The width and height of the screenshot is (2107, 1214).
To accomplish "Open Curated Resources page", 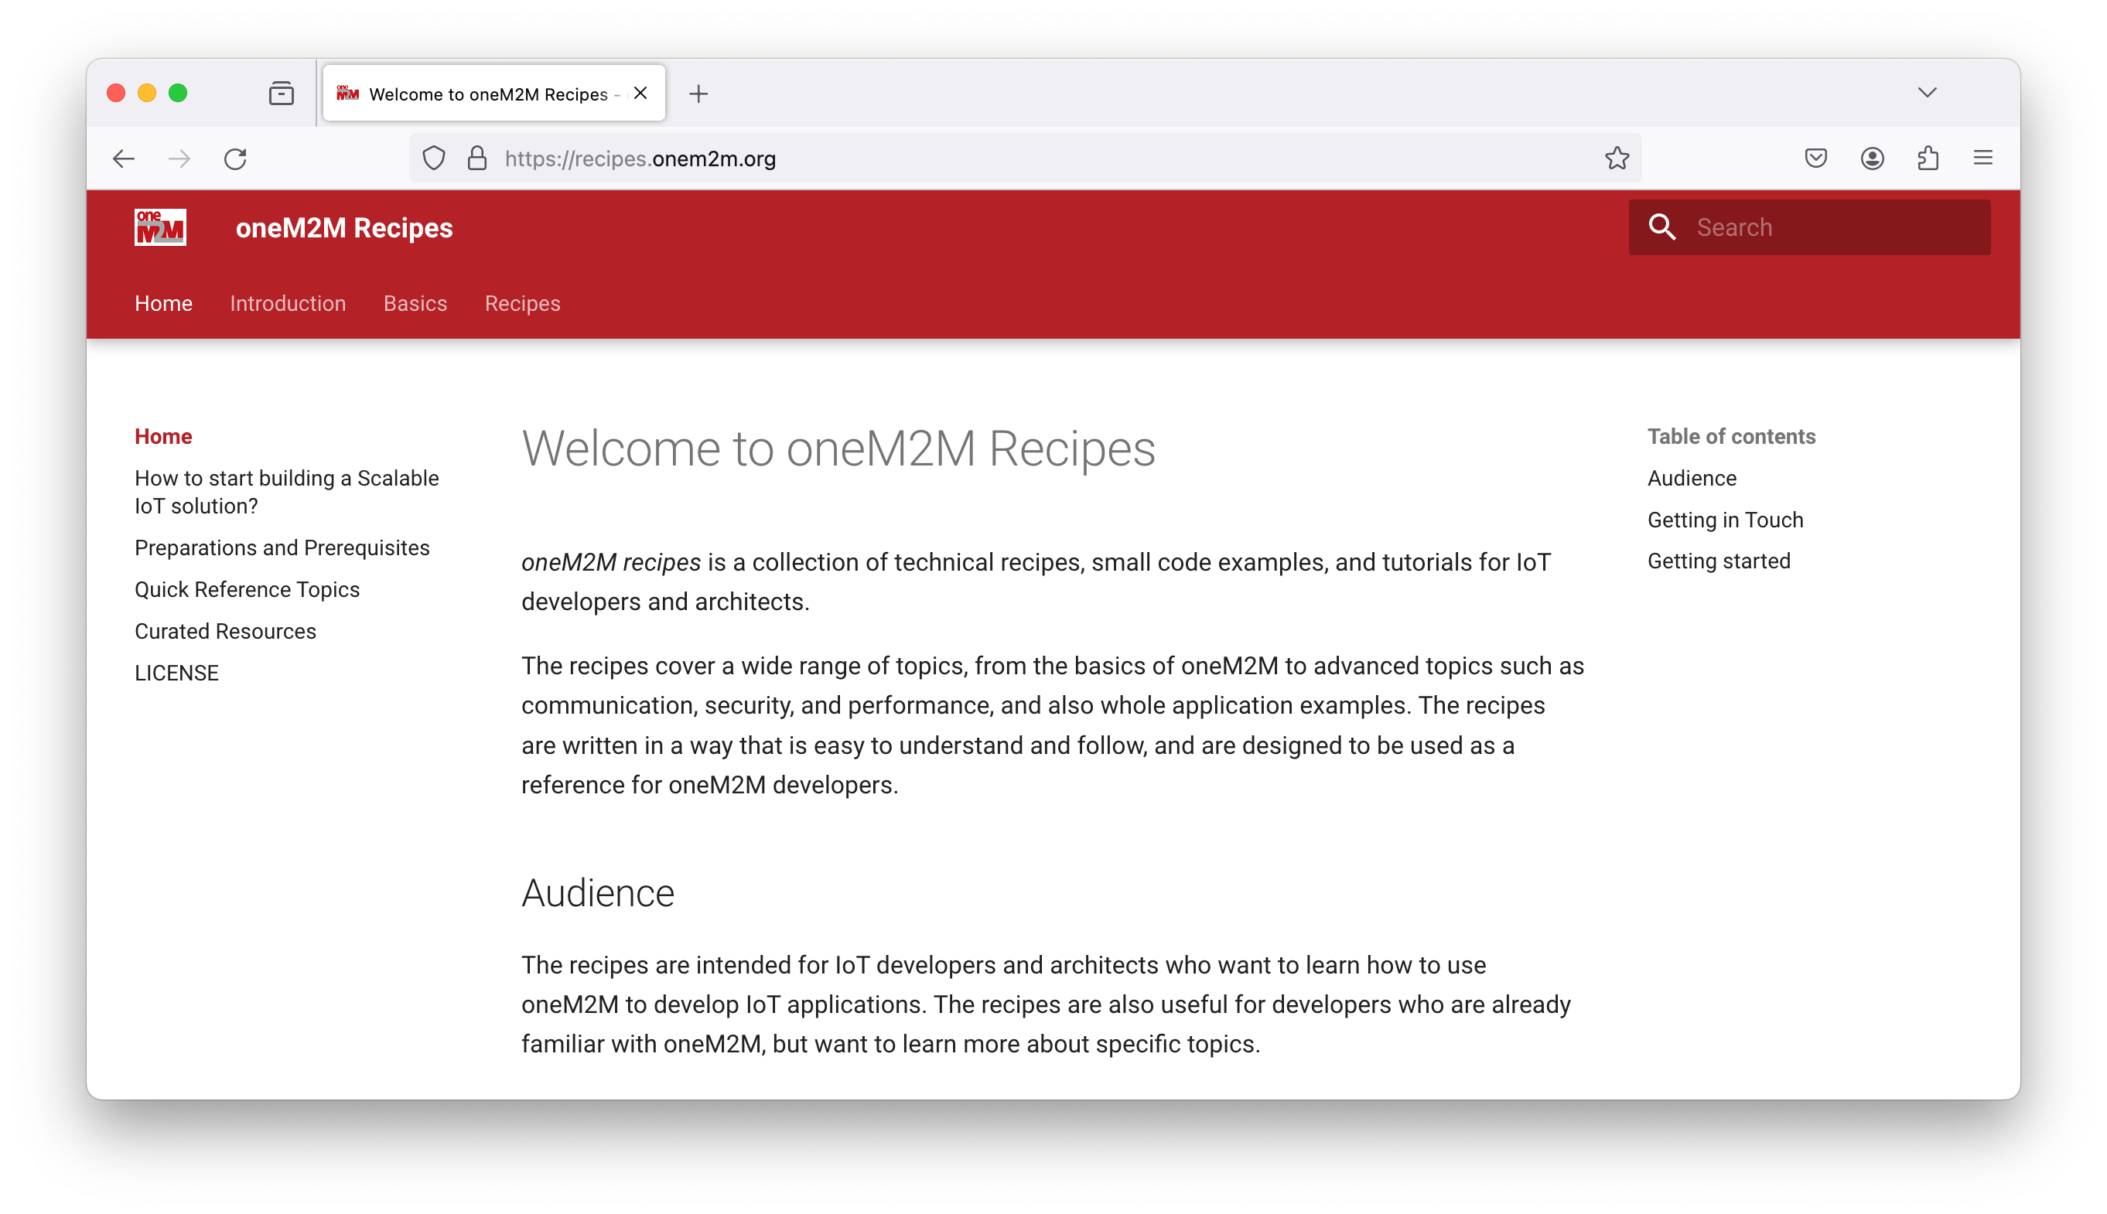I will coord(225,631).
